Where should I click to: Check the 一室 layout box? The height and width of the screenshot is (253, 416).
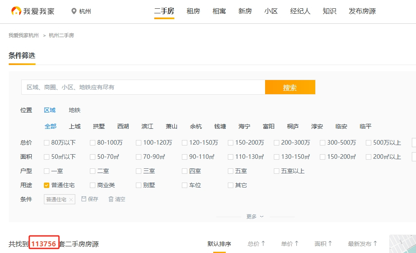[x=46, y=171]
